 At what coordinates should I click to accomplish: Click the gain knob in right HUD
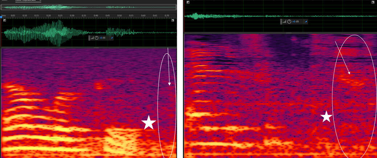point(289,22)
